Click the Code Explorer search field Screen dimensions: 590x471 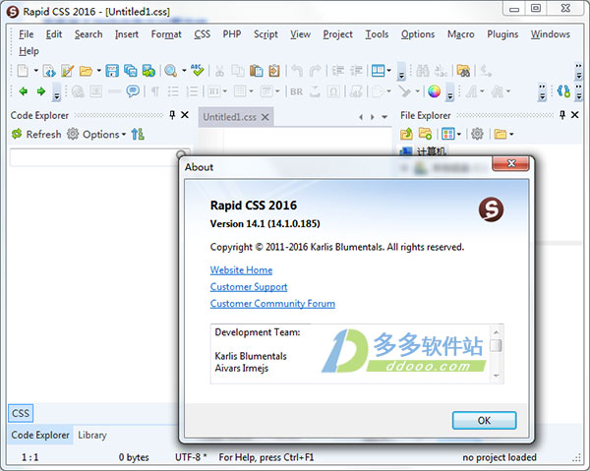94,157
